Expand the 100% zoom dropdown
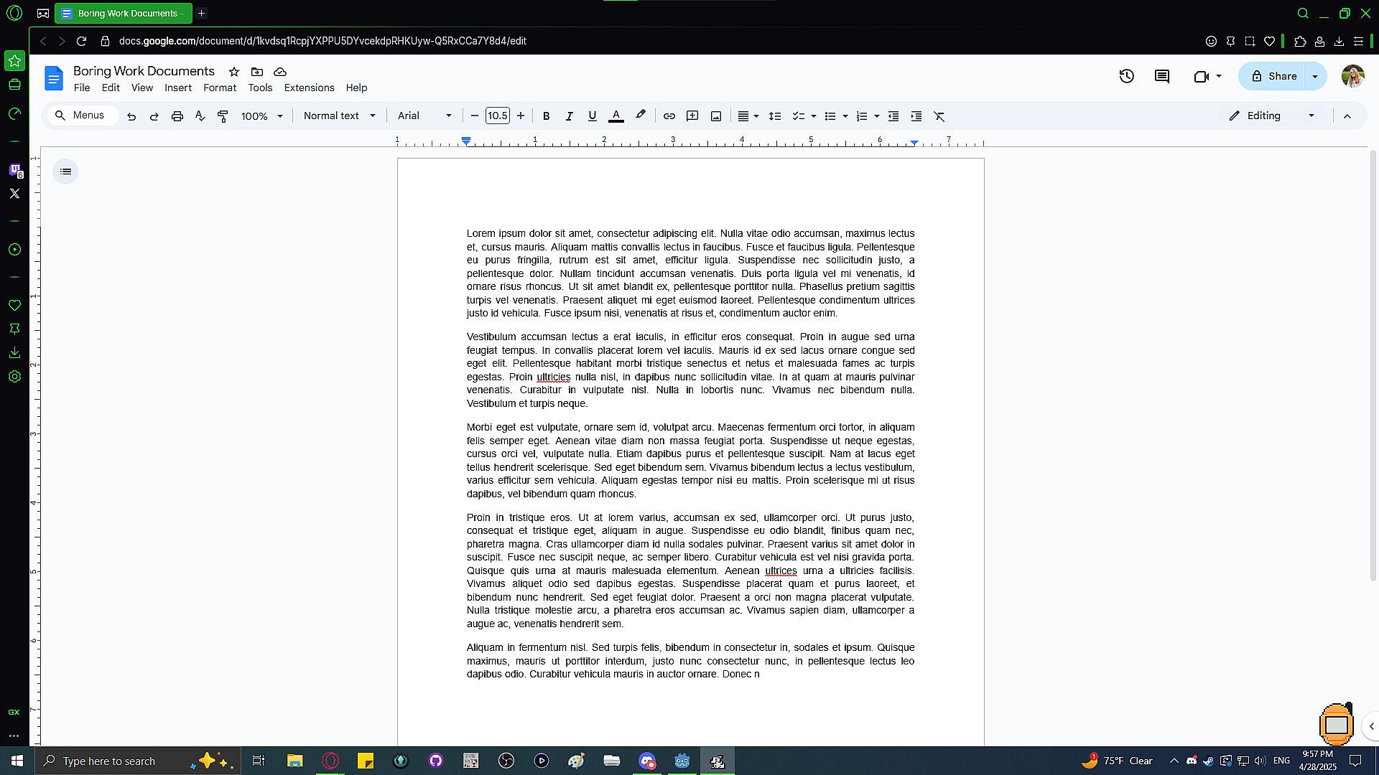Viewport: 1379px width, 775px height. click(x=261, y=116)
